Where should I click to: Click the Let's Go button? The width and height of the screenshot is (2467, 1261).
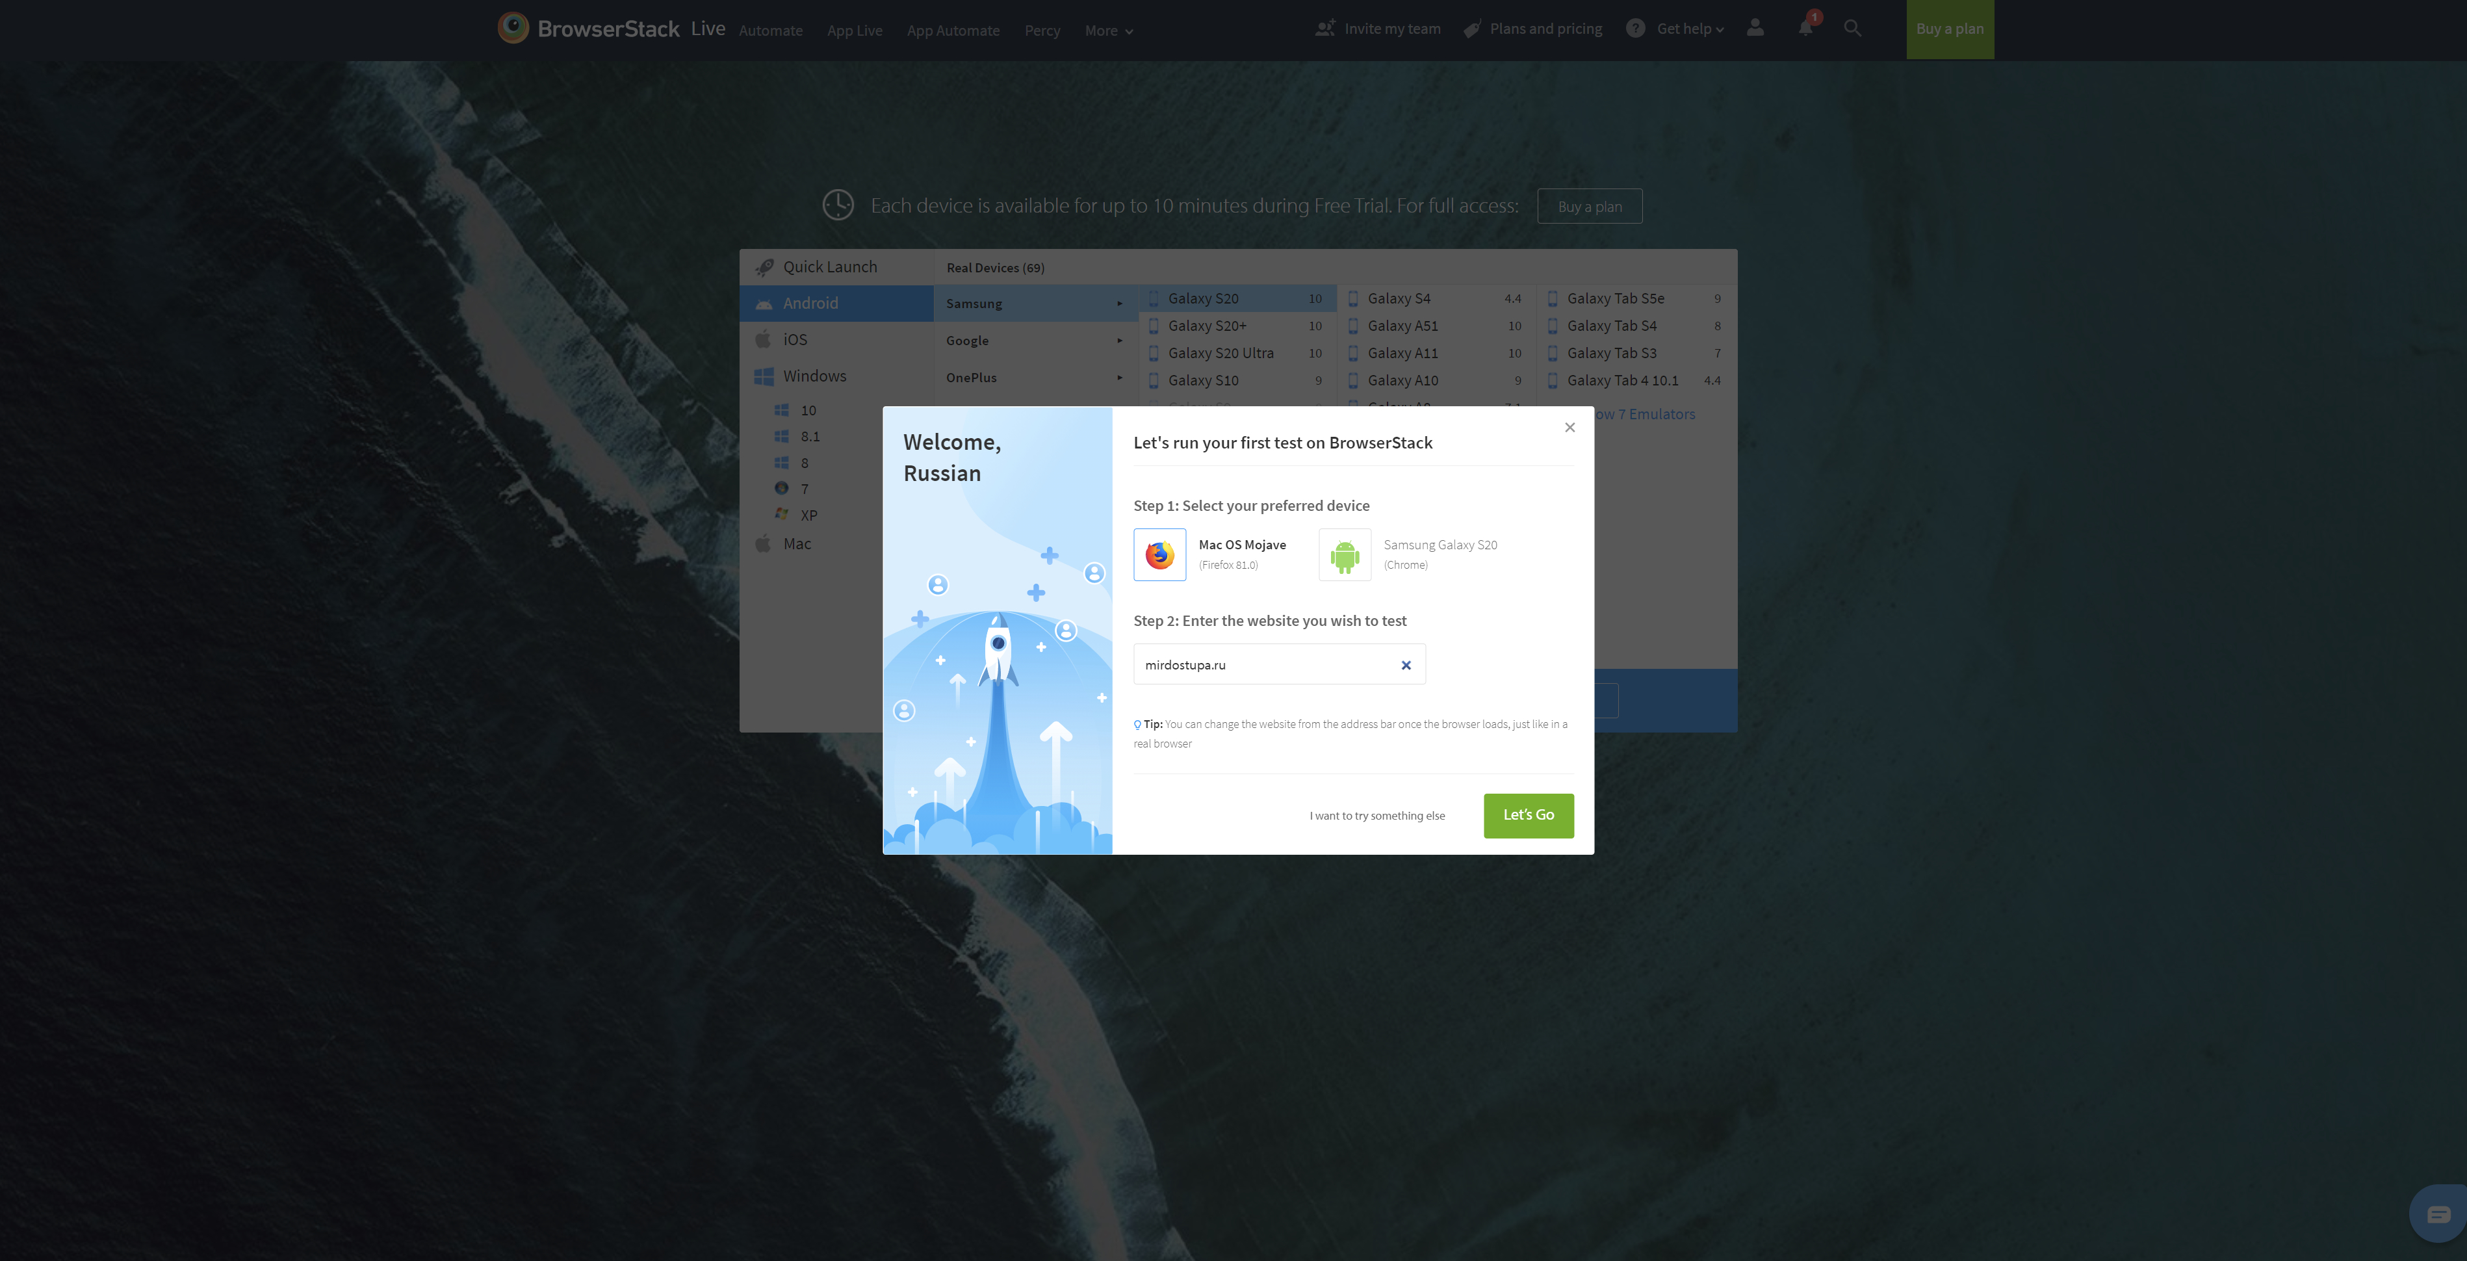1527,815
